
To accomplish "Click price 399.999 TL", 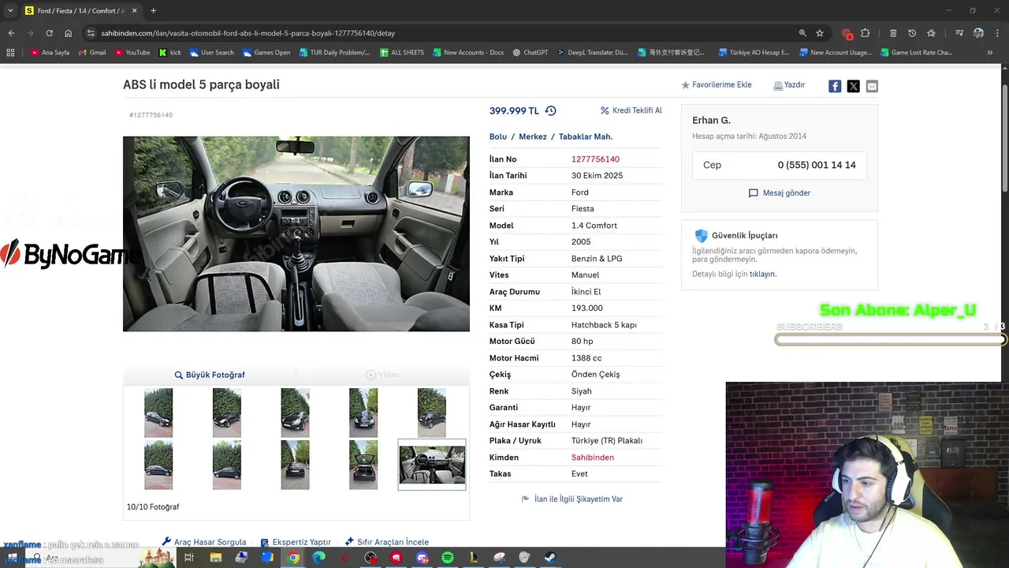I will coord(514,110).
